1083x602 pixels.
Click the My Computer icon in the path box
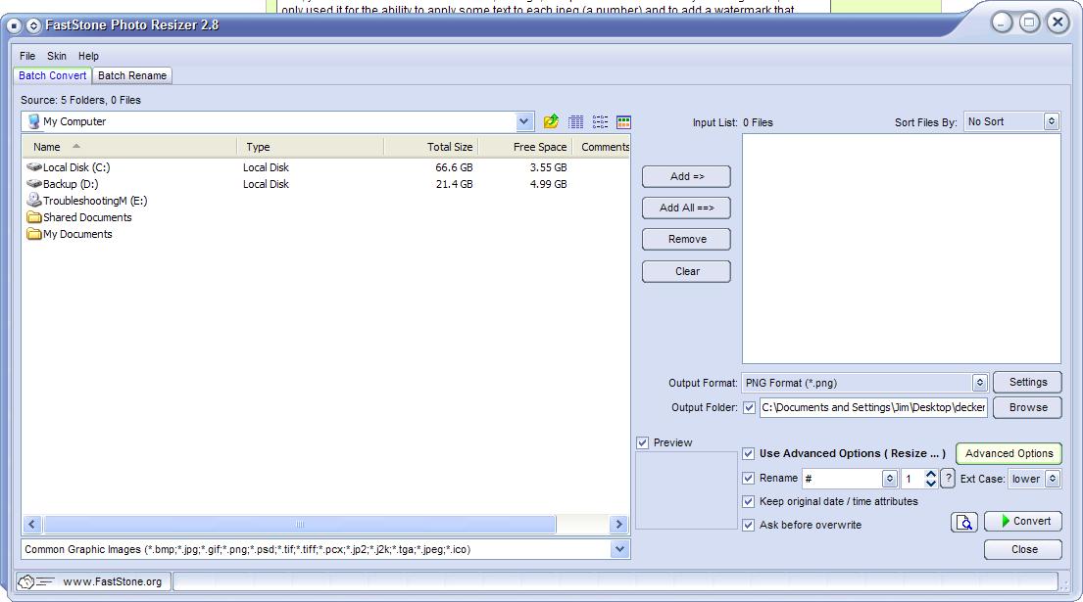pyautogui.click(x=33, y=121)
